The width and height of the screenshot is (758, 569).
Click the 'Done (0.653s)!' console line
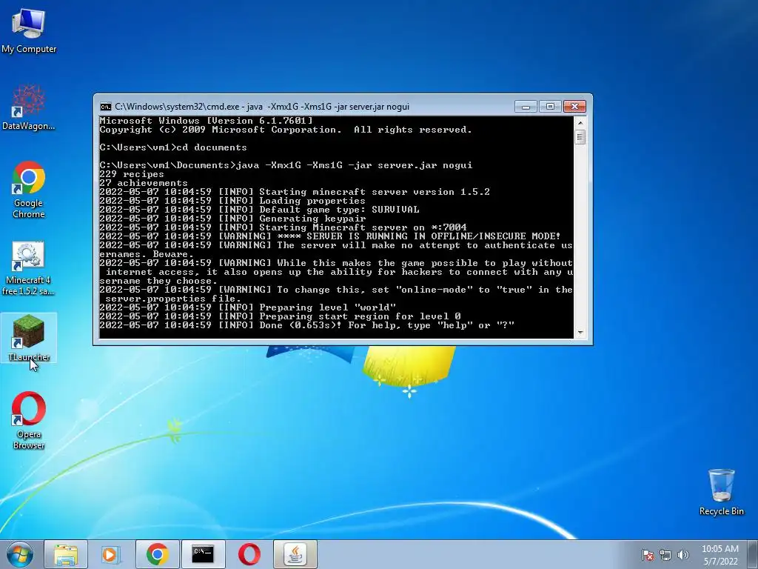(306, 325)
